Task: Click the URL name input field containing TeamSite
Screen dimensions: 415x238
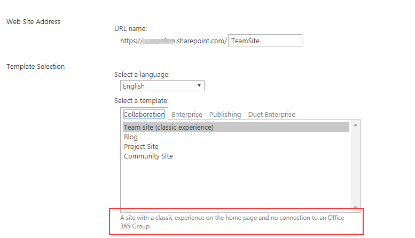Action: click(x=265, y=41)
